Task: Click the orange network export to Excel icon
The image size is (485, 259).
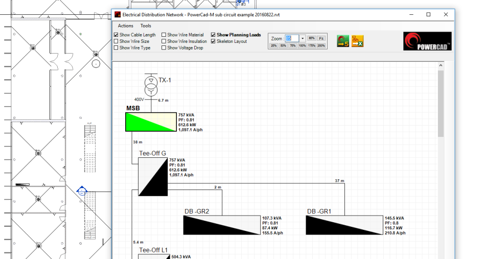Action: [x=357, y=41]
